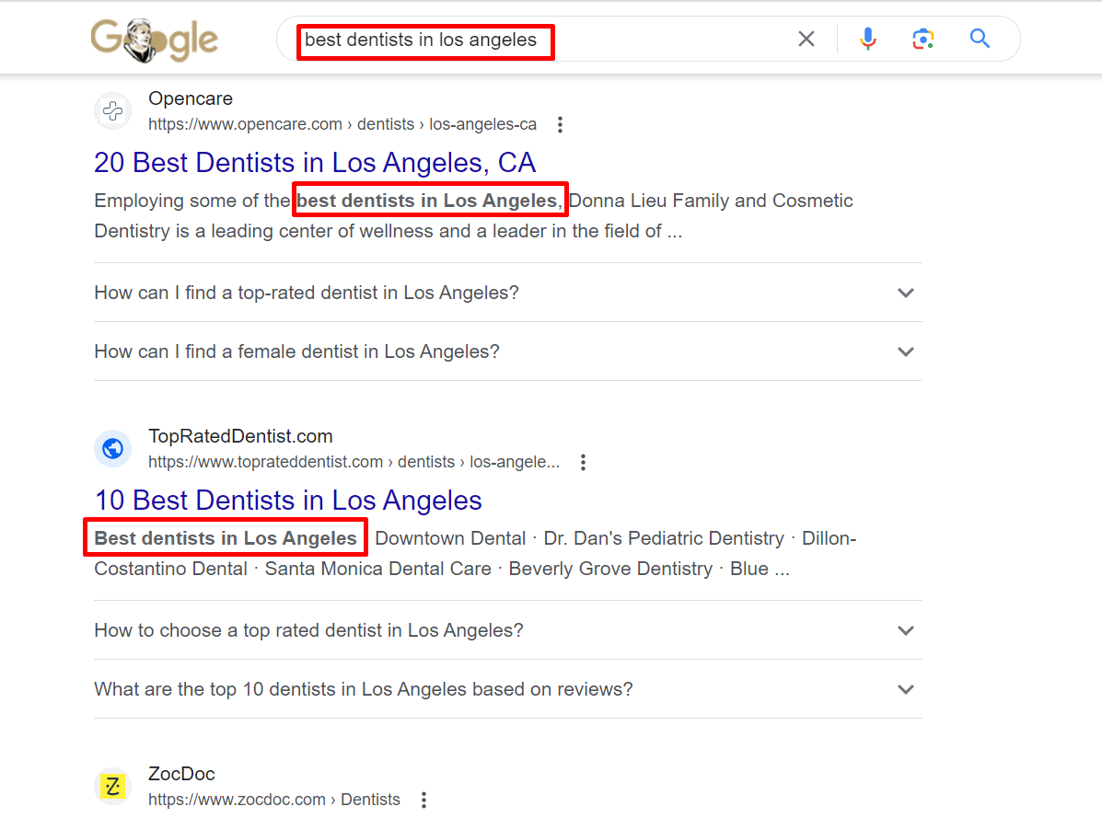This screenshot has width=1102, height=818.
Task: Click the topratеddentist.com URL breadcrumb
Action: pyautogui.click(x=354, y=462)
